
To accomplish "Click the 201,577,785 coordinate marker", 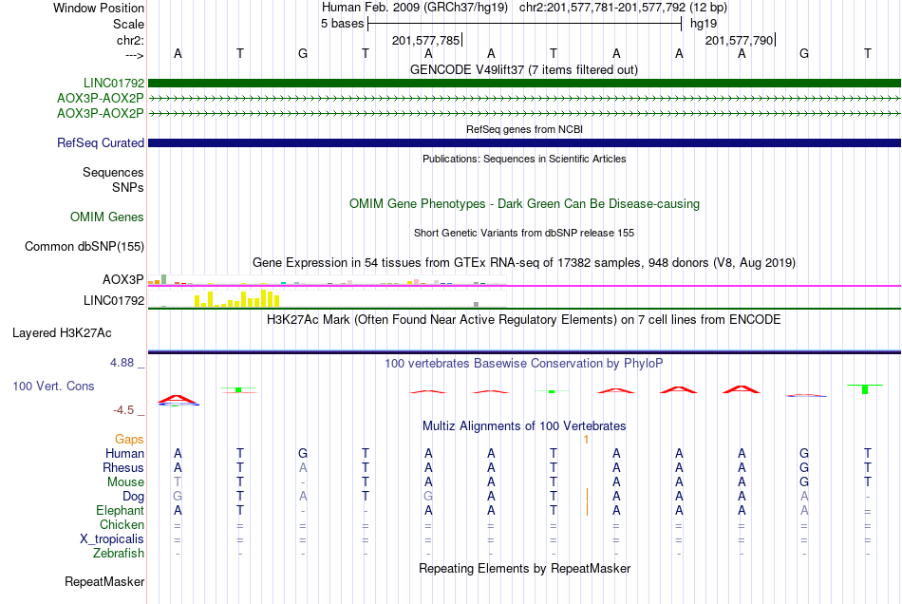I will 426,40.
